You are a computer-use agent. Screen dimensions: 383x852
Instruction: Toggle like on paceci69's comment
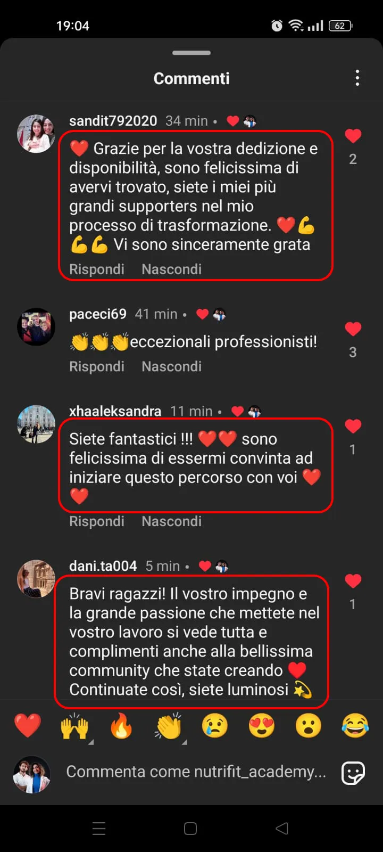(353, 329)
